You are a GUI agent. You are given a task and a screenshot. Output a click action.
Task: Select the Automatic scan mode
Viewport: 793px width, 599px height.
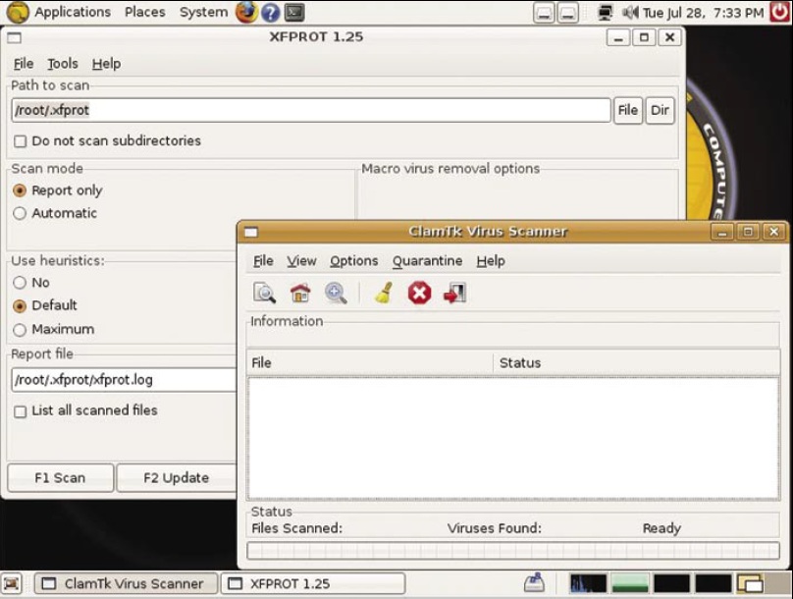pos(20,213)
